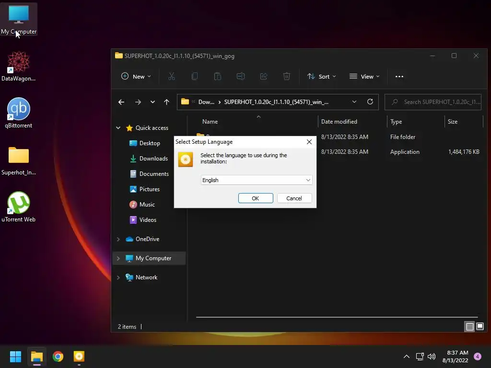Collapse Quick access tree

coord(118,127)
